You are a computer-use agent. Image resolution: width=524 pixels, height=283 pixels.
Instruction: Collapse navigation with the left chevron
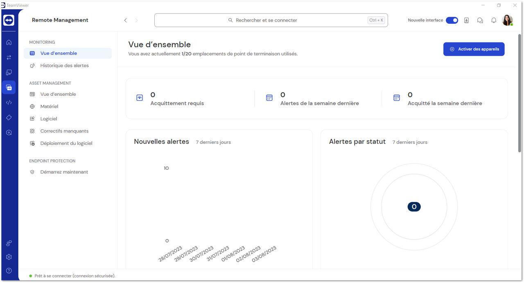tap(126, 20)
